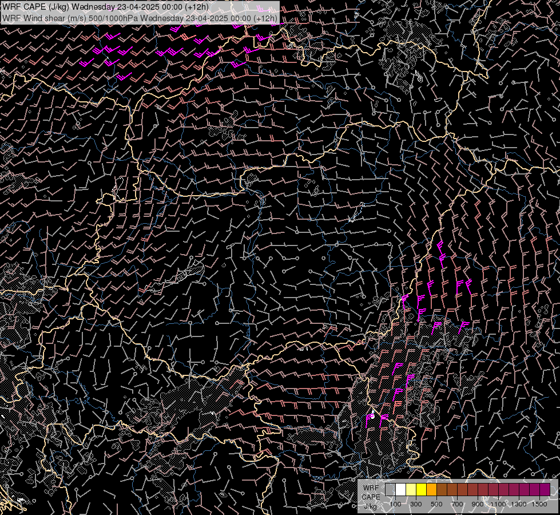Viewport: 560px width, 515px height.
Task: Pick the bright yellow CAPE legend swatch
Action: pos(421,490)
